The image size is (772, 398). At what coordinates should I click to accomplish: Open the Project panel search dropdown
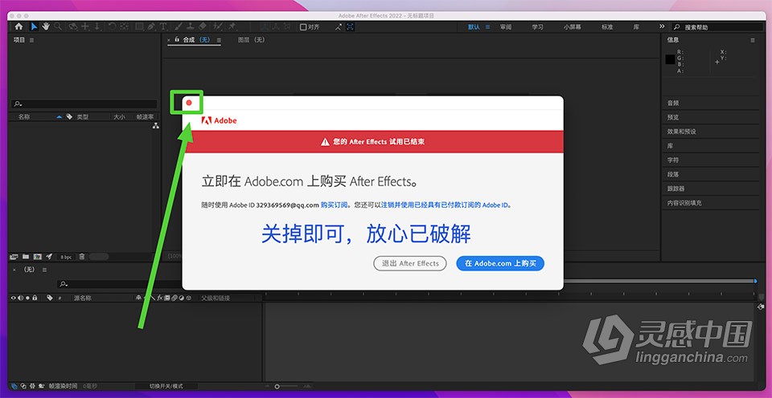coord(18,104)
